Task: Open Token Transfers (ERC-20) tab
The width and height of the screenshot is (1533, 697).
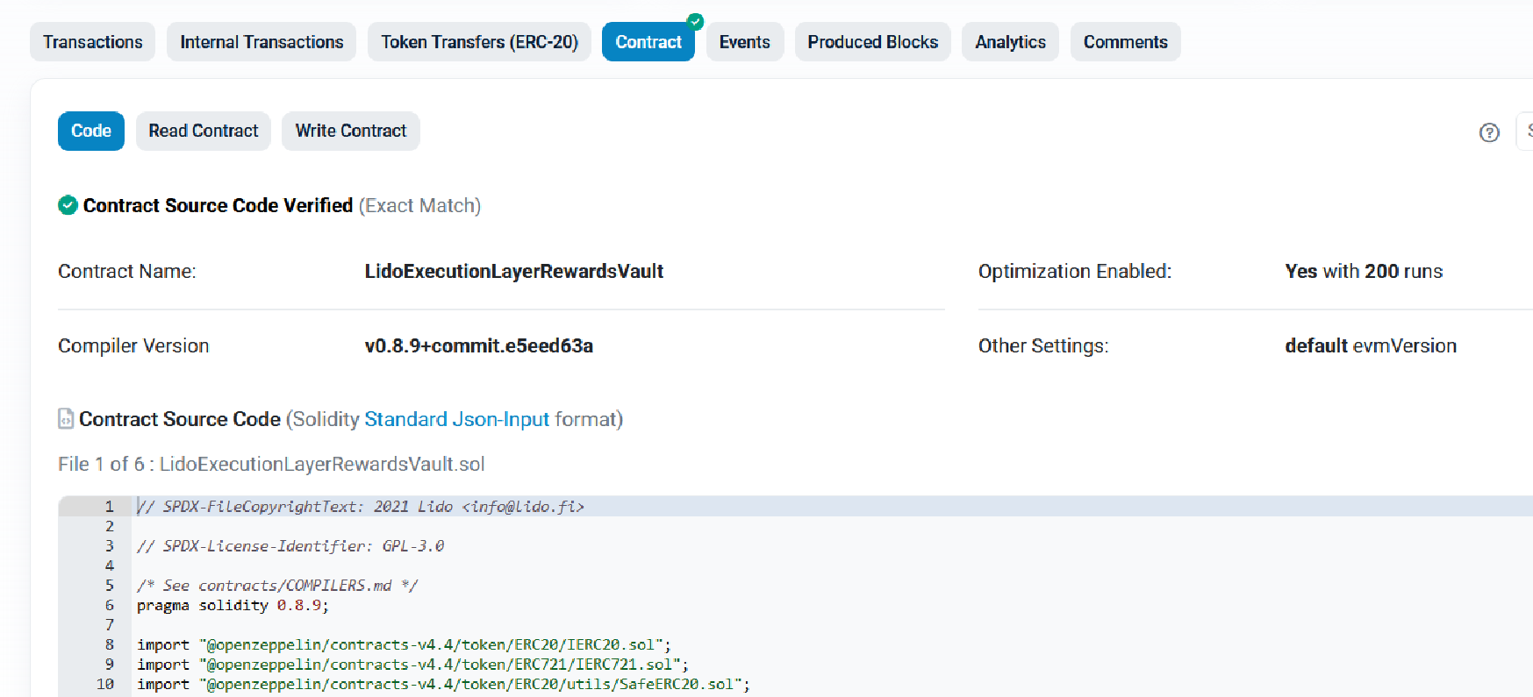Action: pyautogui.click(x=479, y=42)
